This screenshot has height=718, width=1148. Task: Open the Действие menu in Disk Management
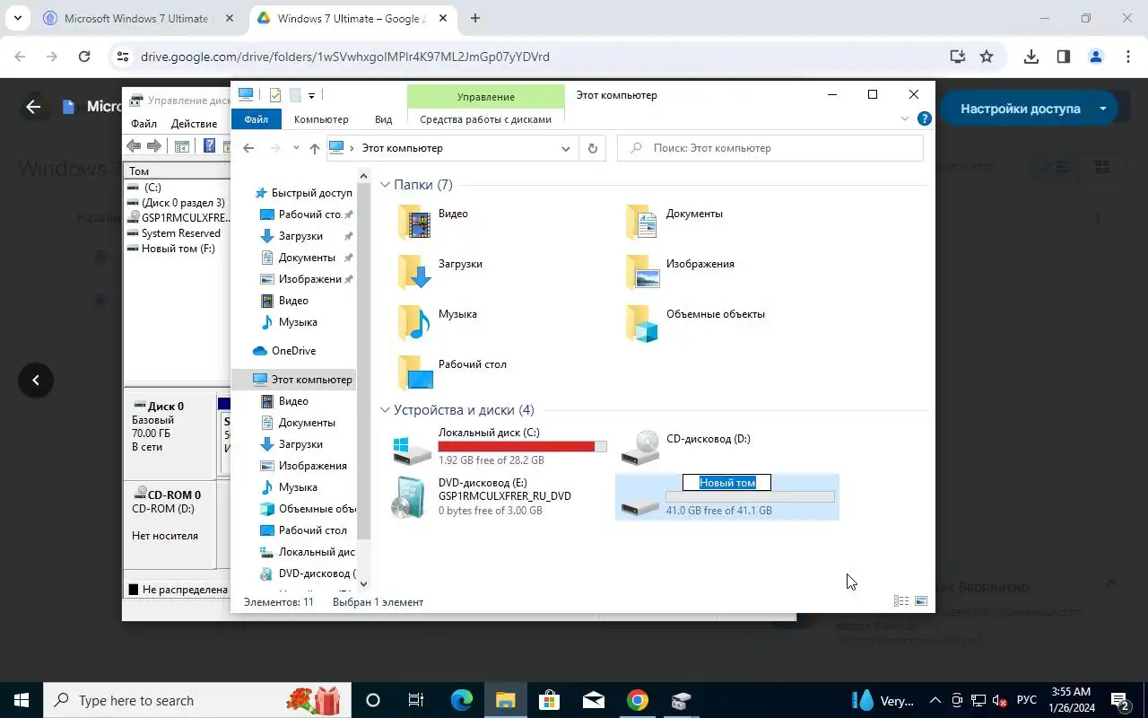(x=194, y=124)
